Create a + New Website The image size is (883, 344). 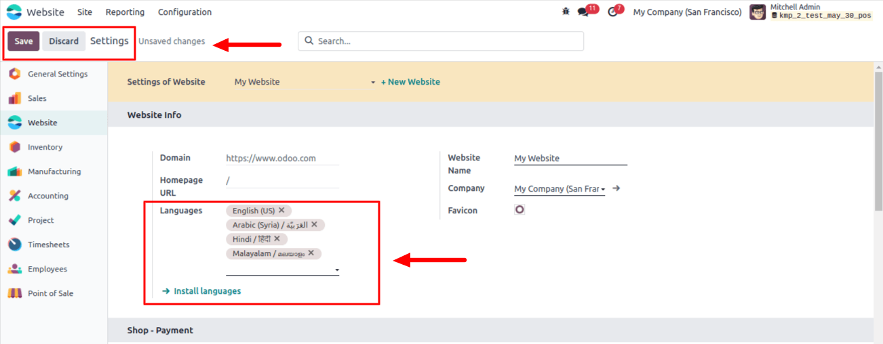[410, 82]
